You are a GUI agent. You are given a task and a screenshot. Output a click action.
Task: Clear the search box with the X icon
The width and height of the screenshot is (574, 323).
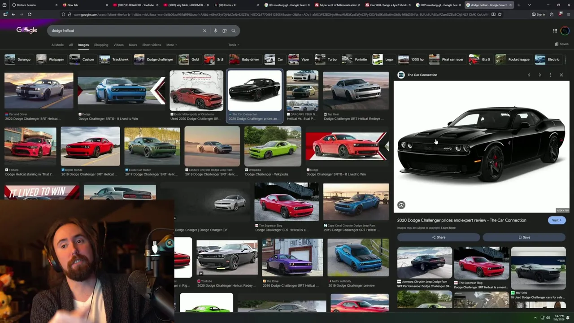(204, 31)
